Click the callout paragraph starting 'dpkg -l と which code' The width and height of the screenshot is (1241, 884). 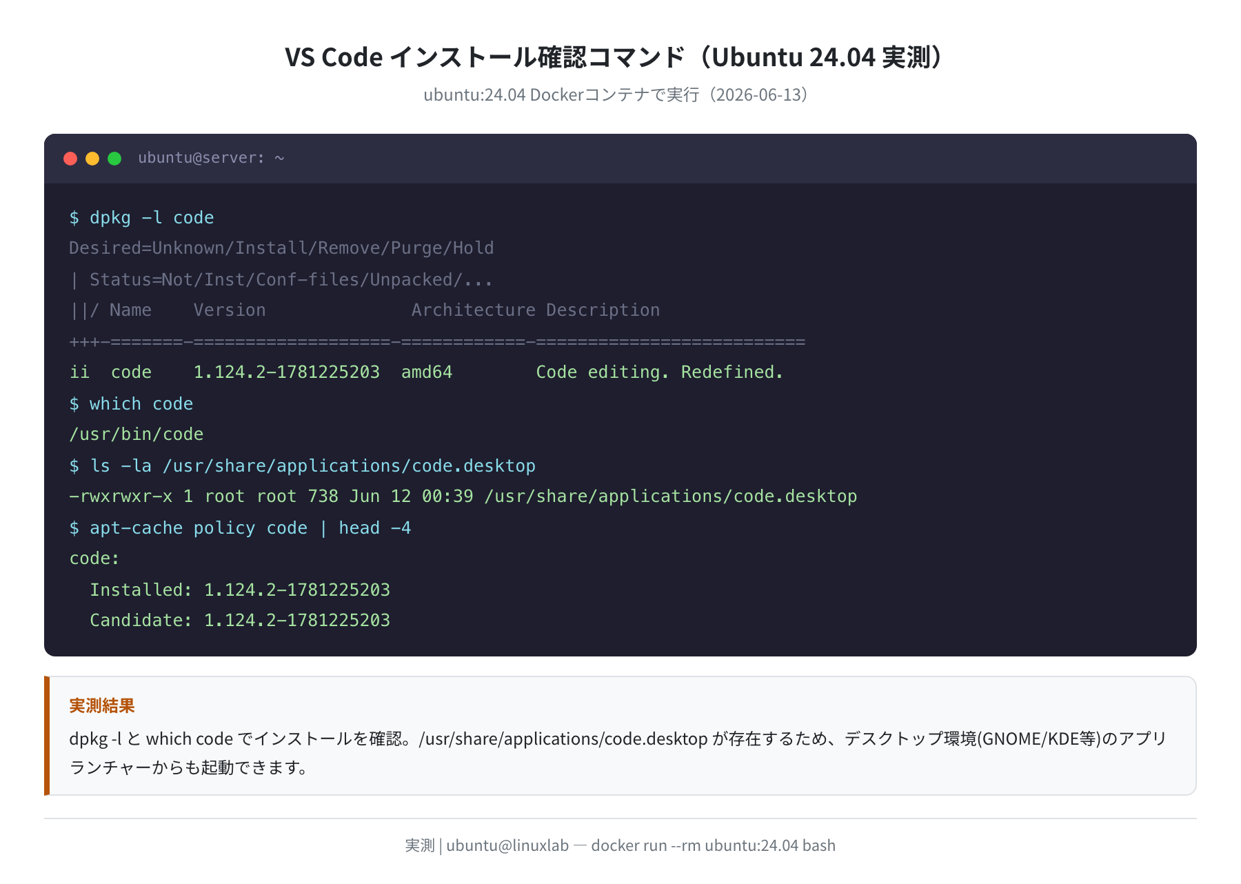click(x=618, y=753)
